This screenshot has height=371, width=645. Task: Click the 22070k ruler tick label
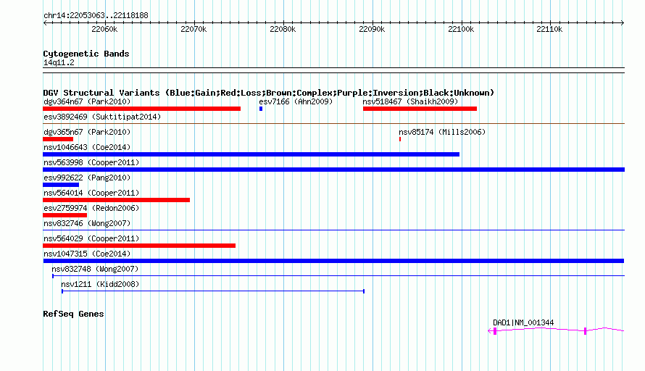[193, 29]
